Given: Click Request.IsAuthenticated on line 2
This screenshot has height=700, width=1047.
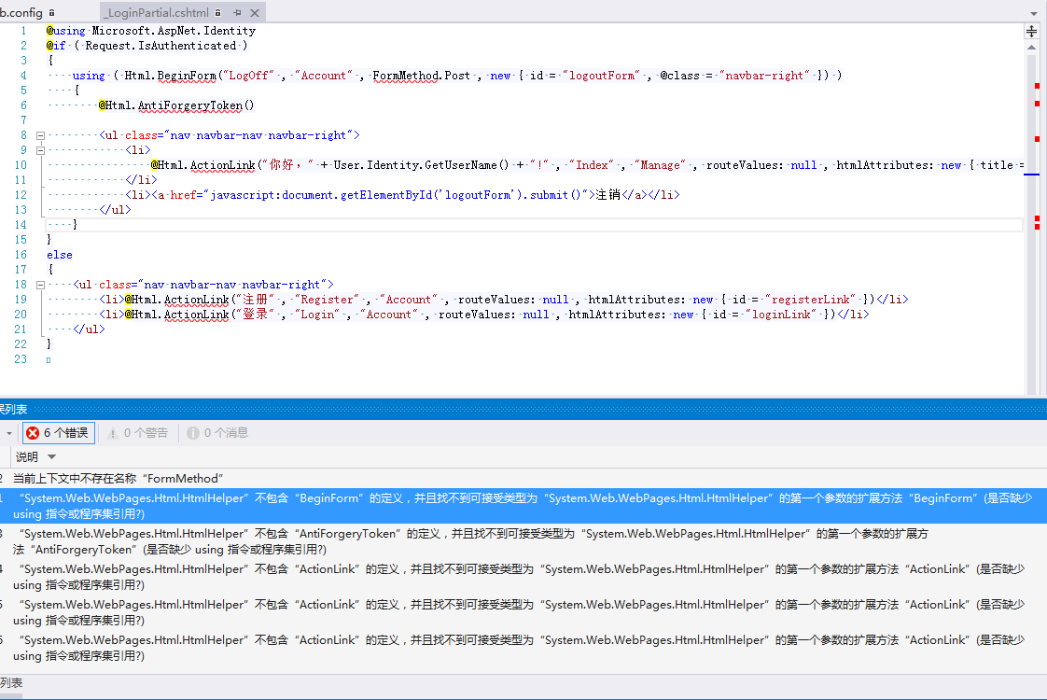Looking at the screenshot, I should (x=161, y=46).
